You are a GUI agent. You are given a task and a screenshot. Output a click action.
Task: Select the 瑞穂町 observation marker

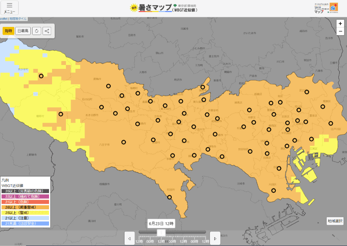click(x=138, y=93)
